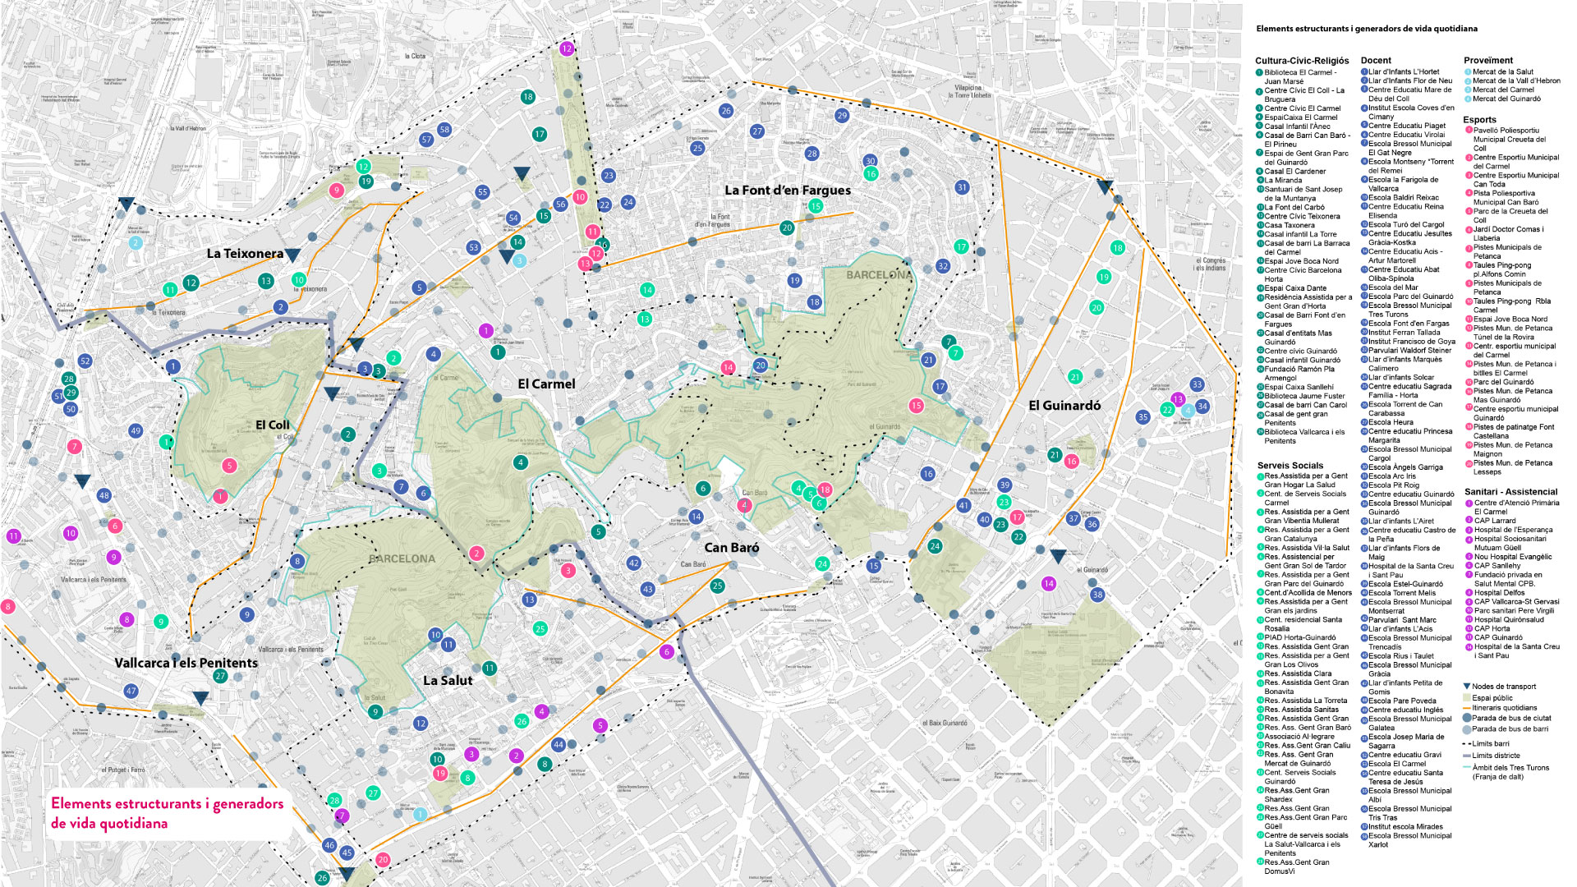Click pink sports marker 9
The image size is (1577, 887).
click(x=336, y=190)
